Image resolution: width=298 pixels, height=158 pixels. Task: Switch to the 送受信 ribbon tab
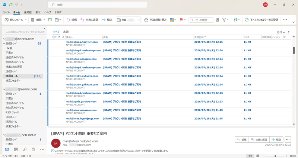click(28, 12)
